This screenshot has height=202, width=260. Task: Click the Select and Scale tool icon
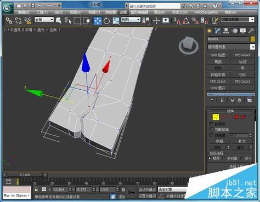coord(116,21)
